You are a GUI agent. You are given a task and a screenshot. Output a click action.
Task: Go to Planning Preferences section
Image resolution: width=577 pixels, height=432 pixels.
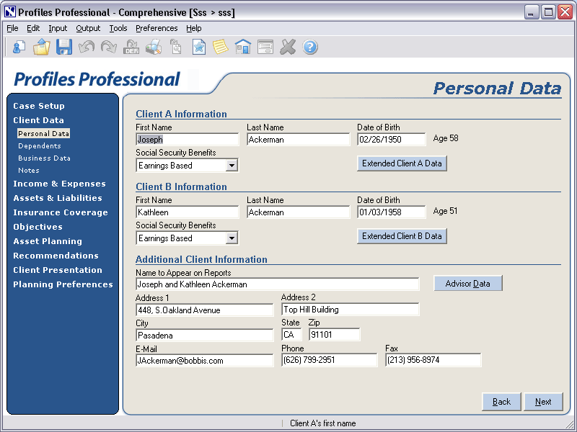63,284
